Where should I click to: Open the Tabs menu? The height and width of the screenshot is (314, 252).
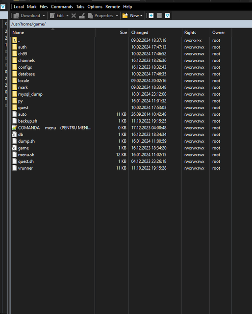tap(80, 7)
